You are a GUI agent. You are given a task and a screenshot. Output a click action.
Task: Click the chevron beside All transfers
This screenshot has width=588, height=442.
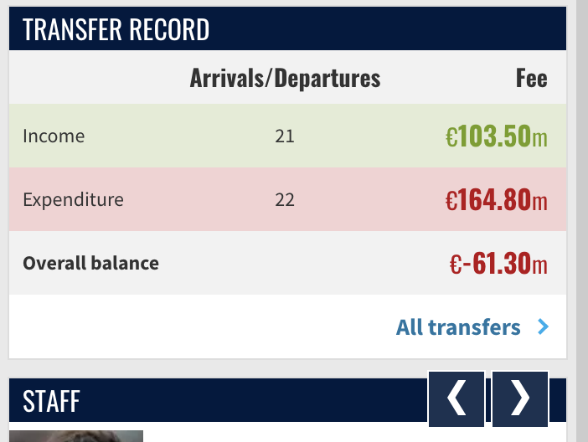(x=543, y=326)
